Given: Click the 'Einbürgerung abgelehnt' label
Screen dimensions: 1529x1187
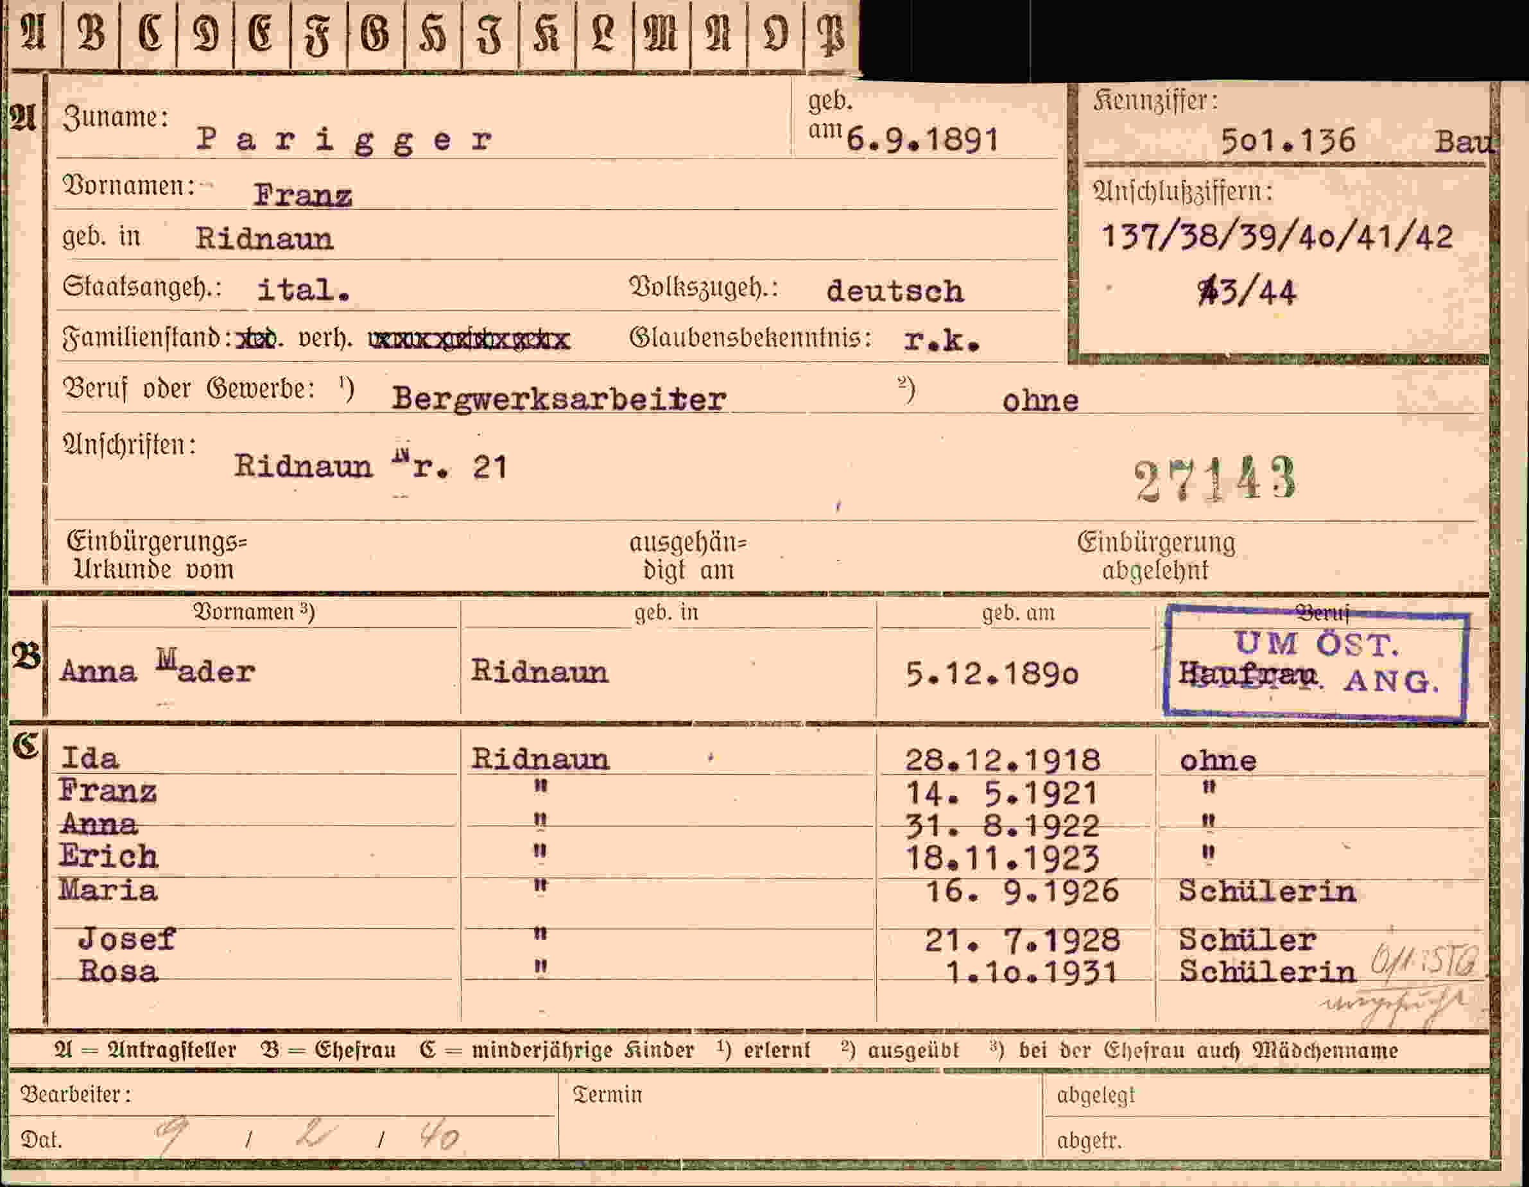Looking at the screenshot, I should coord(1157,557).
